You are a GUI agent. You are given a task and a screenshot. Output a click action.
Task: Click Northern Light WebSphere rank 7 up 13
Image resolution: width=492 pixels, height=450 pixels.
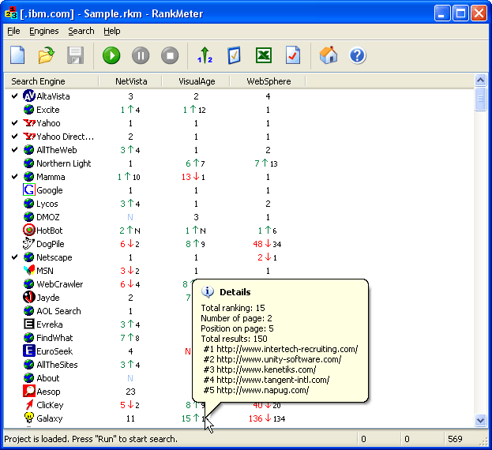tap(266, 163)
